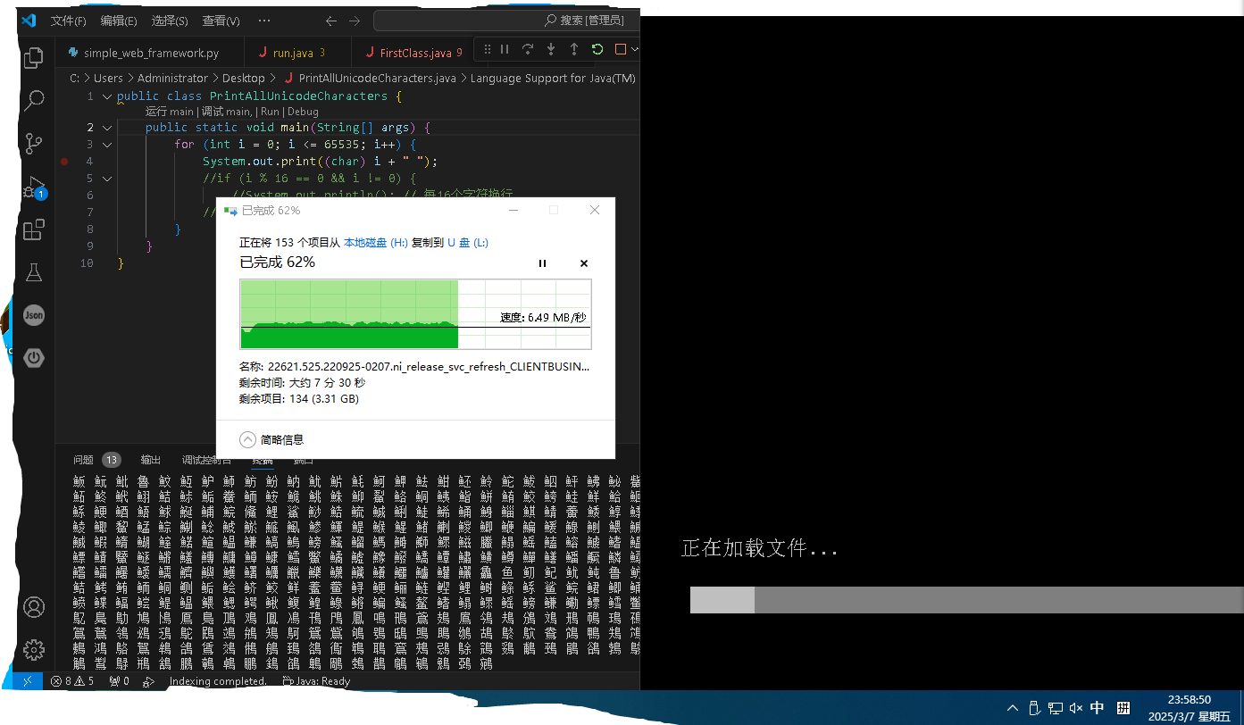Open the Explorer view in activity bar

click(x=34, y=58)
